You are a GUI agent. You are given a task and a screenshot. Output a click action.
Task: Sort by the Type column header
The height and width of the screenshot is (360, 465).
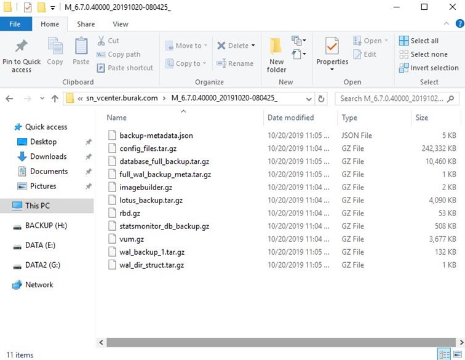pos(374,118)
